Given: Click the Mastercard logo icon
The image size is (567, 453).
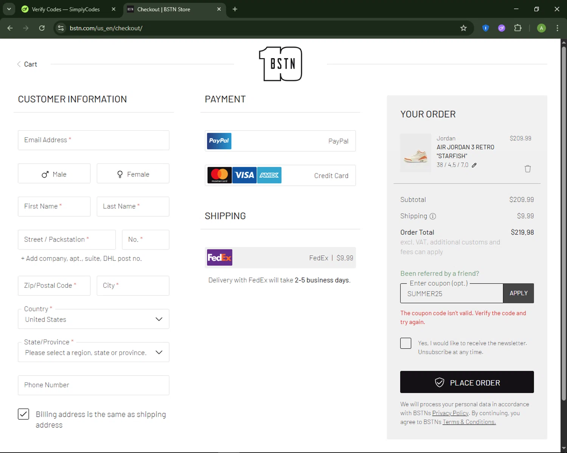Looking at the screenshot, I should click(220, 175).
